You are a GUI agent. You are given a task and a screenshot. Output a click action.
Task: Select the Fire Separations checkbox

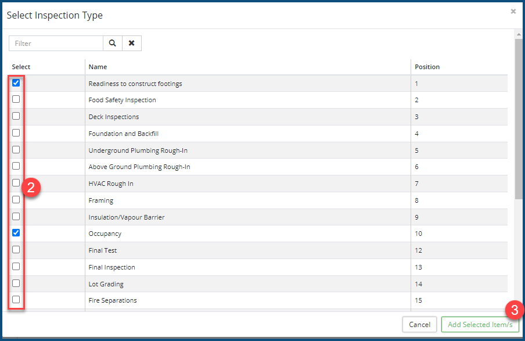click(16, 300)
